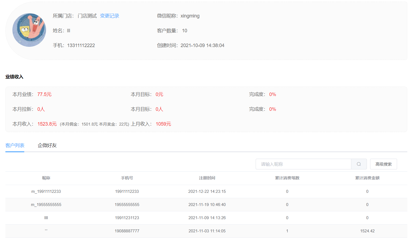Click phone number 19555555555 cell

click(127, 205)
